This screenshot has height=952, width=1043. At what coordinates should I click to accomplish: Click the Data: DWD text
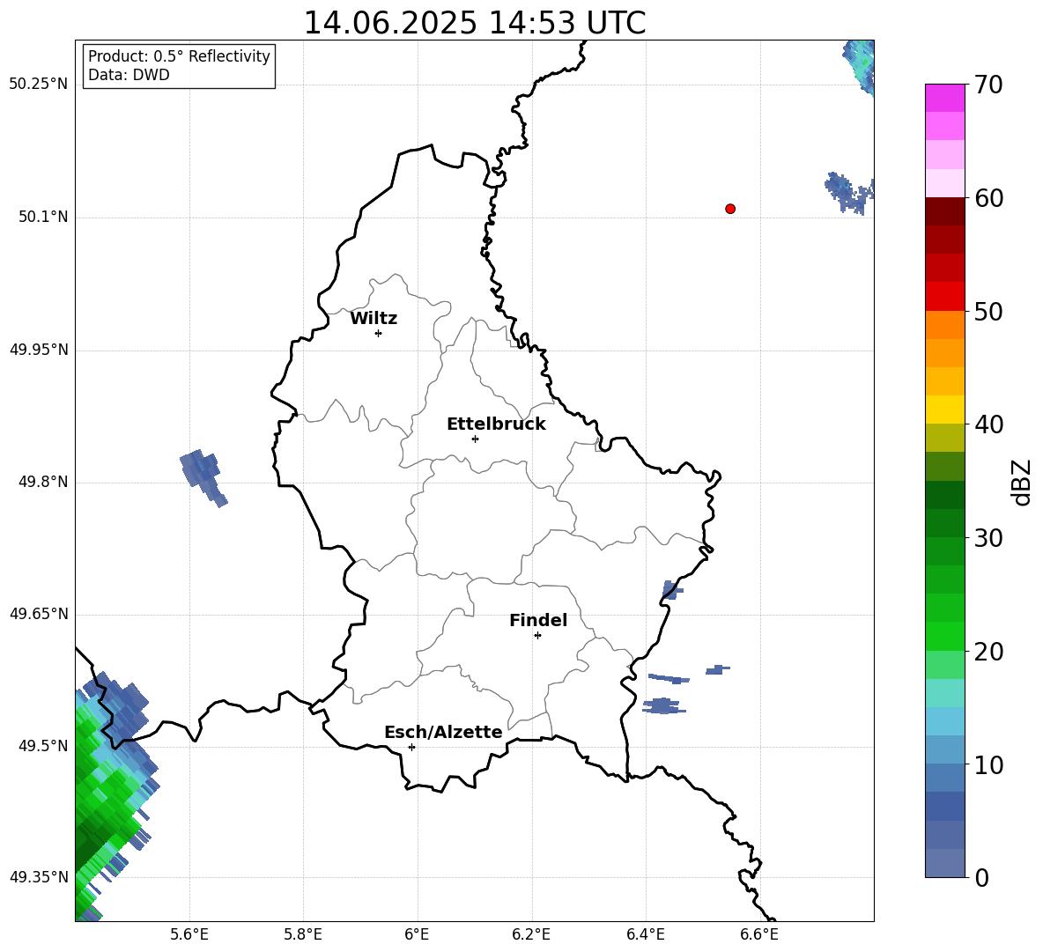tap(129, 75)
